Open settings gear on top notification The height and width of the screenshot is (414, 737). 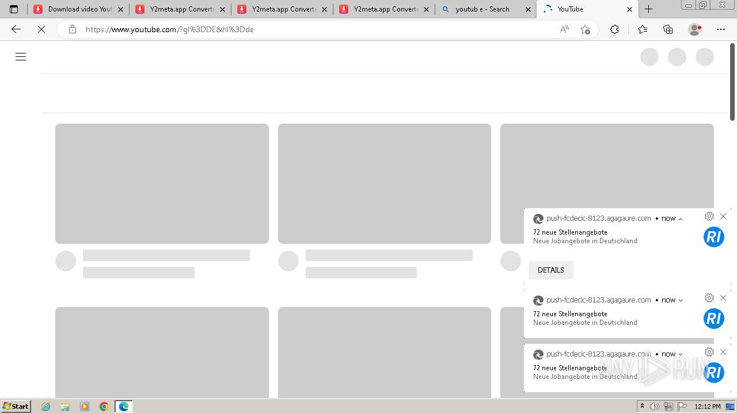[709, 216]
